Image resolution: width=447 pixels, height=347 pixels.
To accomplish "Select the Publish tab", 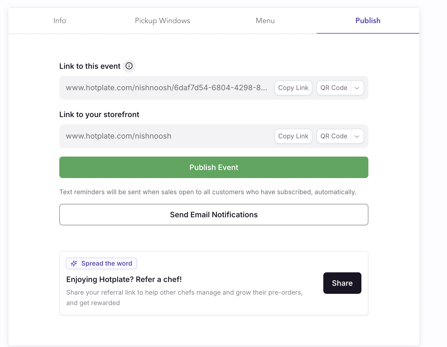I will point(368,21).
